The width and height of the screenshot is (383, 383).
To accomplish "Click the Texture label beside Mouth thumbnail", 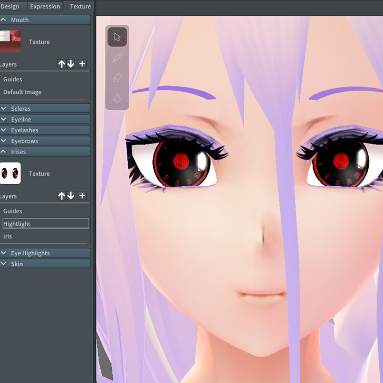I will pyautogui.click(x=39, y=42).
